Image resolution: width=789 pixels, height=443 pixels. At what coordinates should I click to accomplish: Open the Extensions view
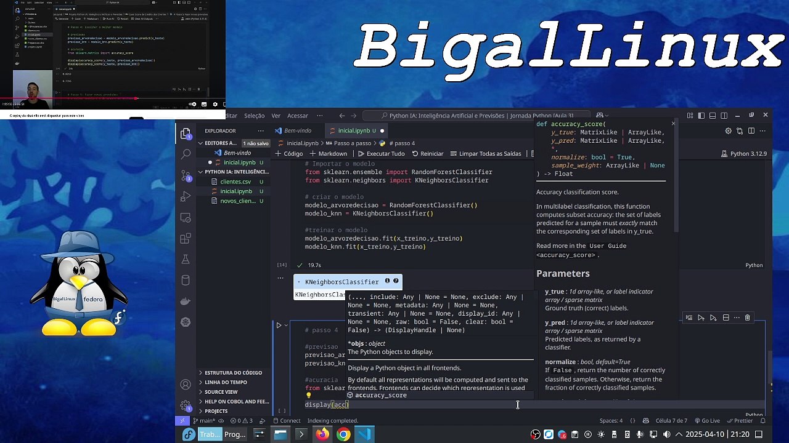(x=186, y=238)
